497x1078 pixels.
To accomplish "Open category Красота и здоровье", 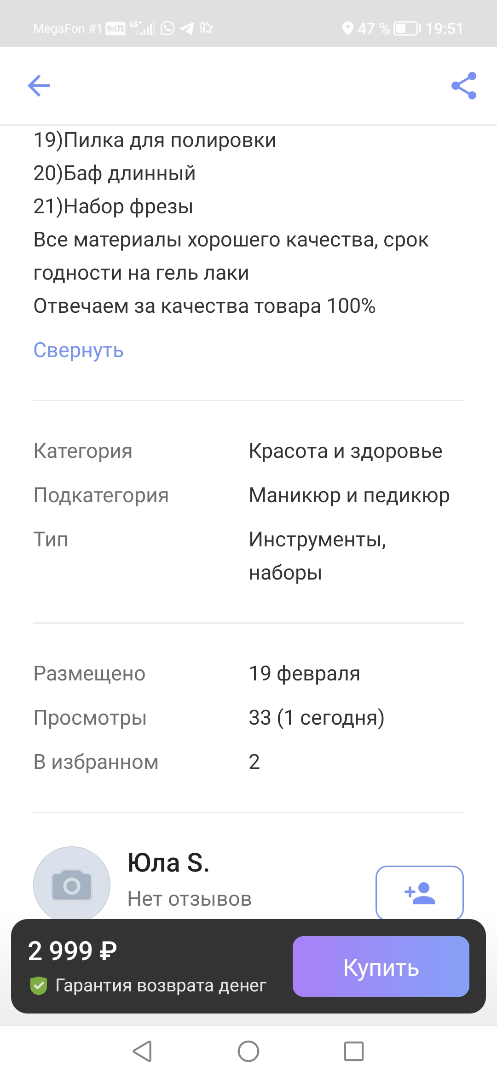I will pos(346,451).
